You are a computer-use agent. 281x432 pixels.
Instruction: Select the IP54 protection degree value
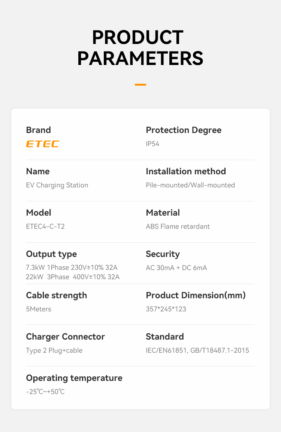click(152, 144)
